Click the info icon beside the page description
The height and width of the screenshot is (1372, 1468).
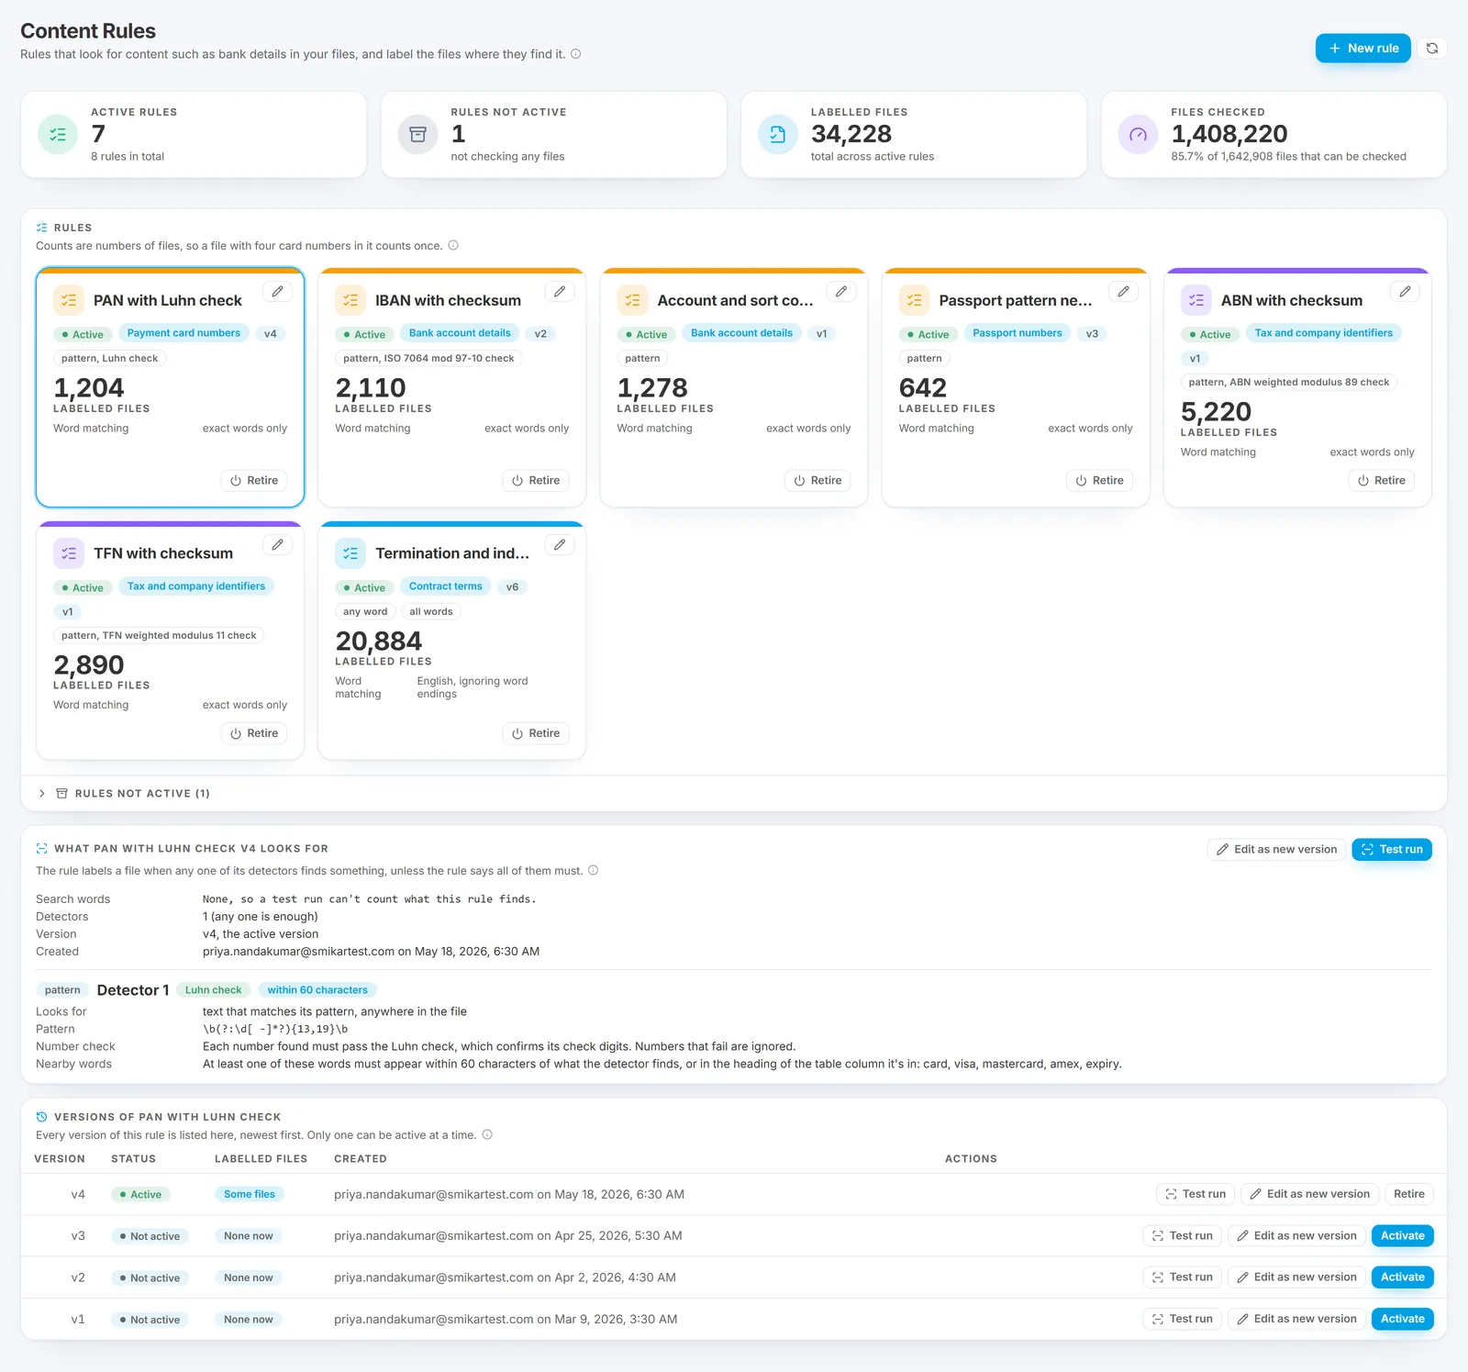[x=576, y=54]
